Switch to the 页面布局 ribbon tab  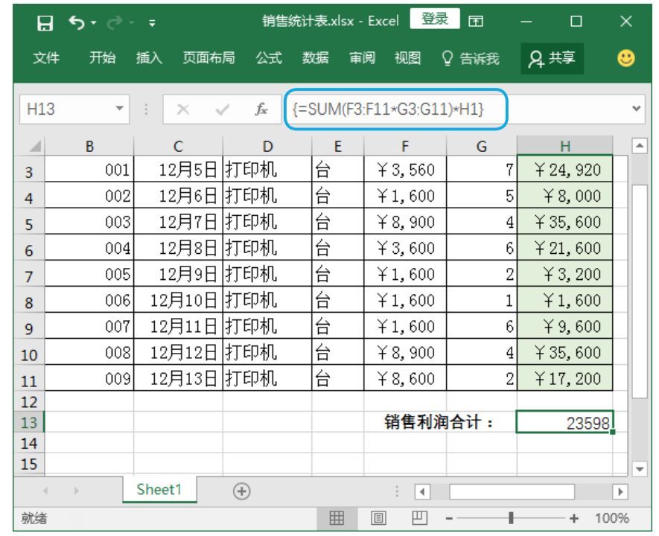(209, 58)
